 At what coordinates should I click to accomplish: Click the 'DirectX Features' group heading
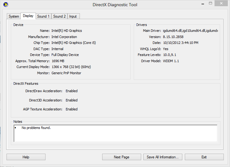(x=26, y=83)
